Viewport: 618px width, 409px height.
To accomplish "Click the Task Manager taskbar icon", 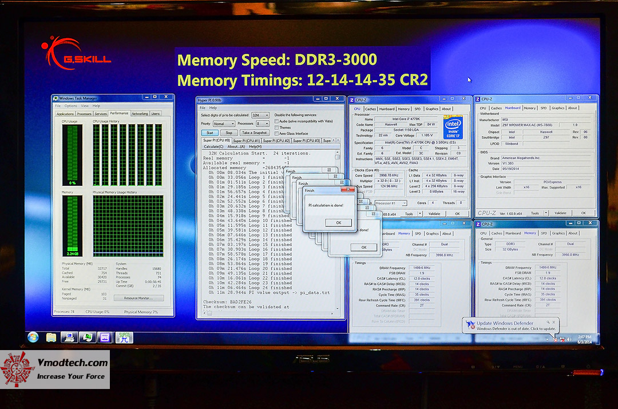I will tap(87, 337).
